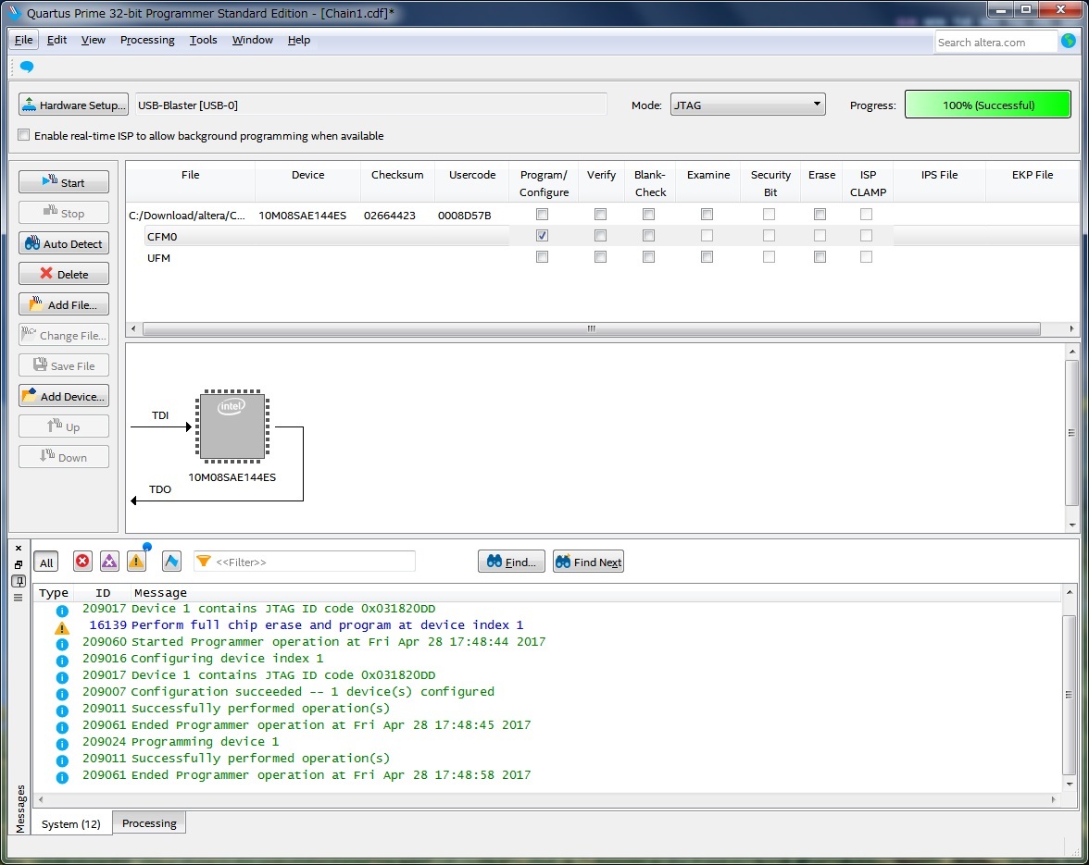Open the Window menu
Image resolution: width=1089 pixels, height=865 pixels.
tap(252, 40)
